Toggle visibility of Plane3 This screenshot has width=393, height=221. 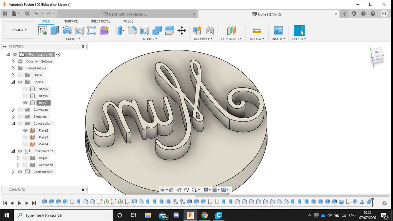pyautogui.click(x=25, y=137)
